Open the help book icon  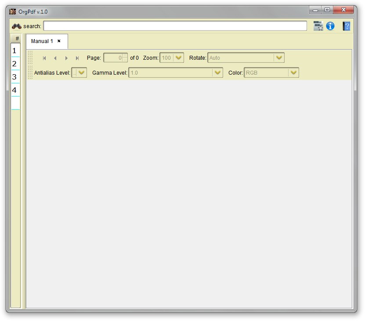tap(347, 26)
